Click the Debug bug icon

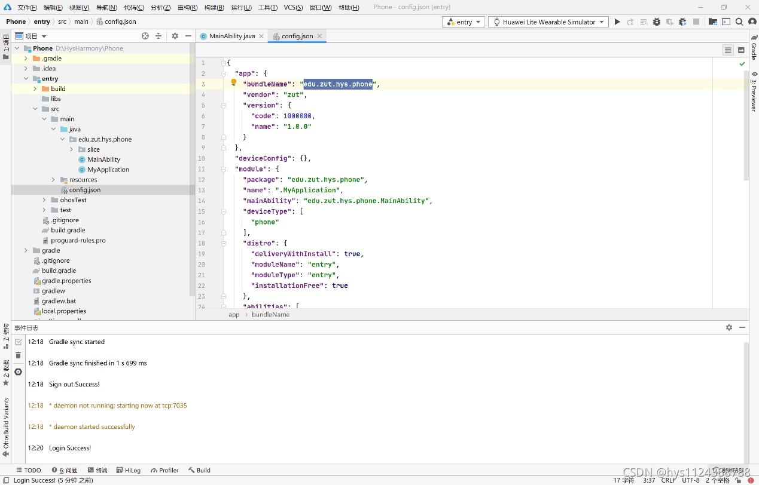coord(657,22)
